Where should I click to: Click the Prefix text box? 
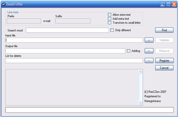click(x=24, y=21)
